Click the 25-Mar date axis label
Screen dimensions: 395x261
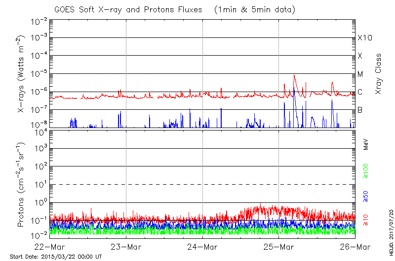279,246
